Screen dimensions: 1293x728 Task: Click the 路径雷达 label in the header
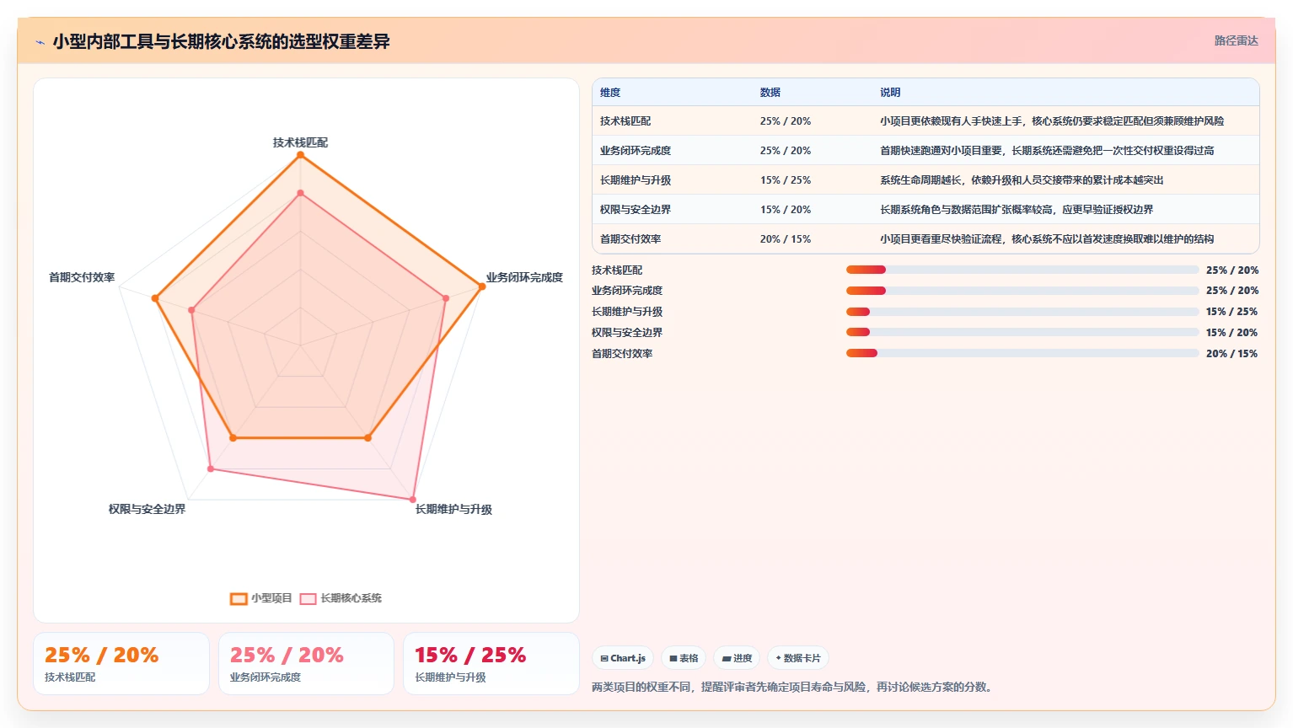point(1236,40)
